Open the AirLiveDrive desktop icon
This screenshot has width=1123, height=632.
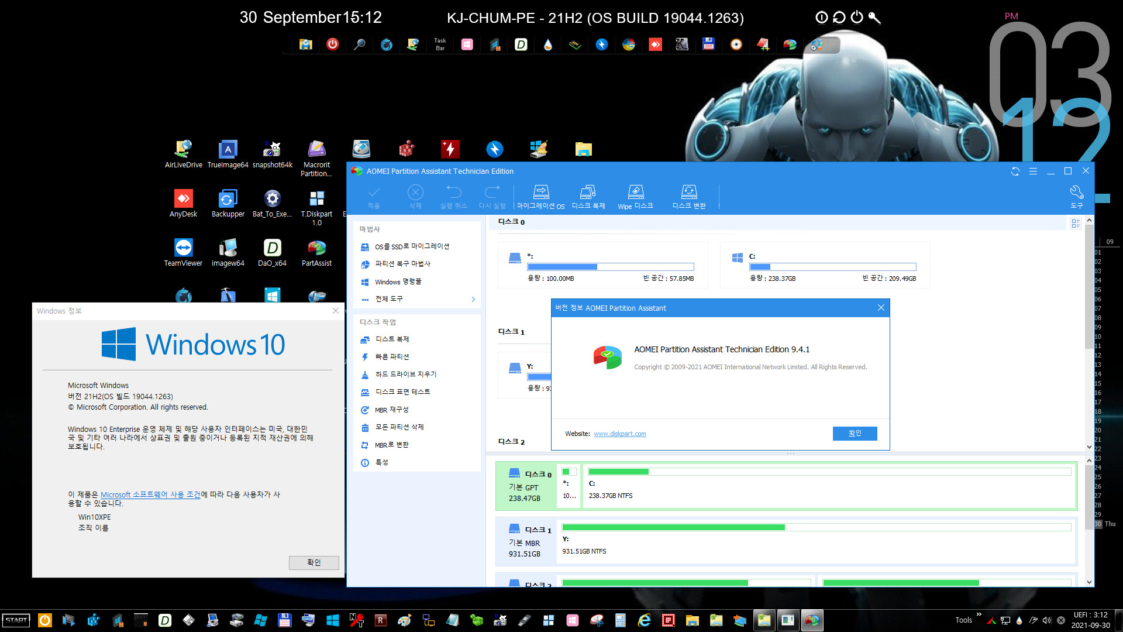[x=183, y=154]
